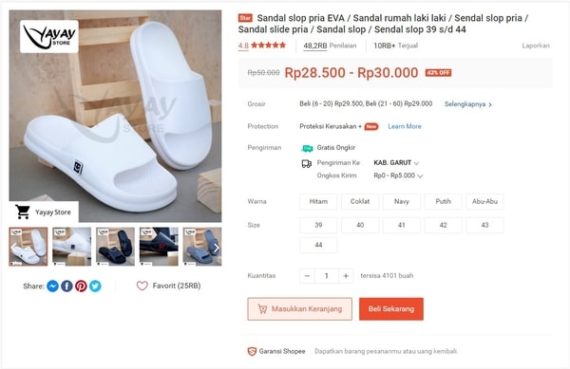
Task: Add to cart with Masukkan Keranjang
Action: tap(300, 309)
